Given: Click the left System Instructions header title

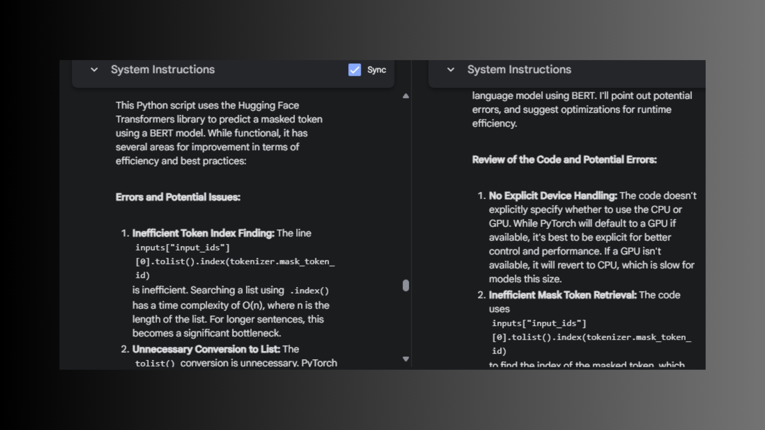Looking at the screenshot, I should coord(163,70).
